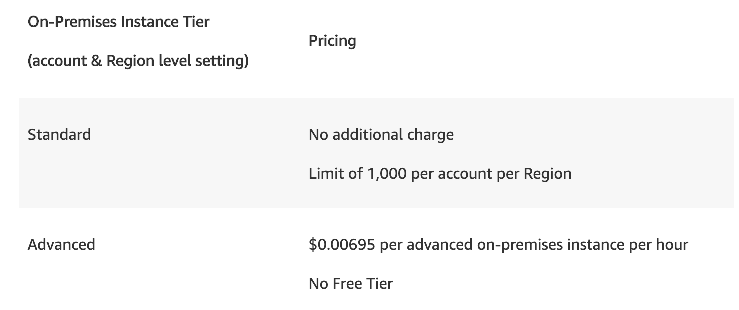The width and height of the screenshot is (739, 310).
Task: Click "Limit of 1,000 per account per Region"
Action: pos(440,174)
